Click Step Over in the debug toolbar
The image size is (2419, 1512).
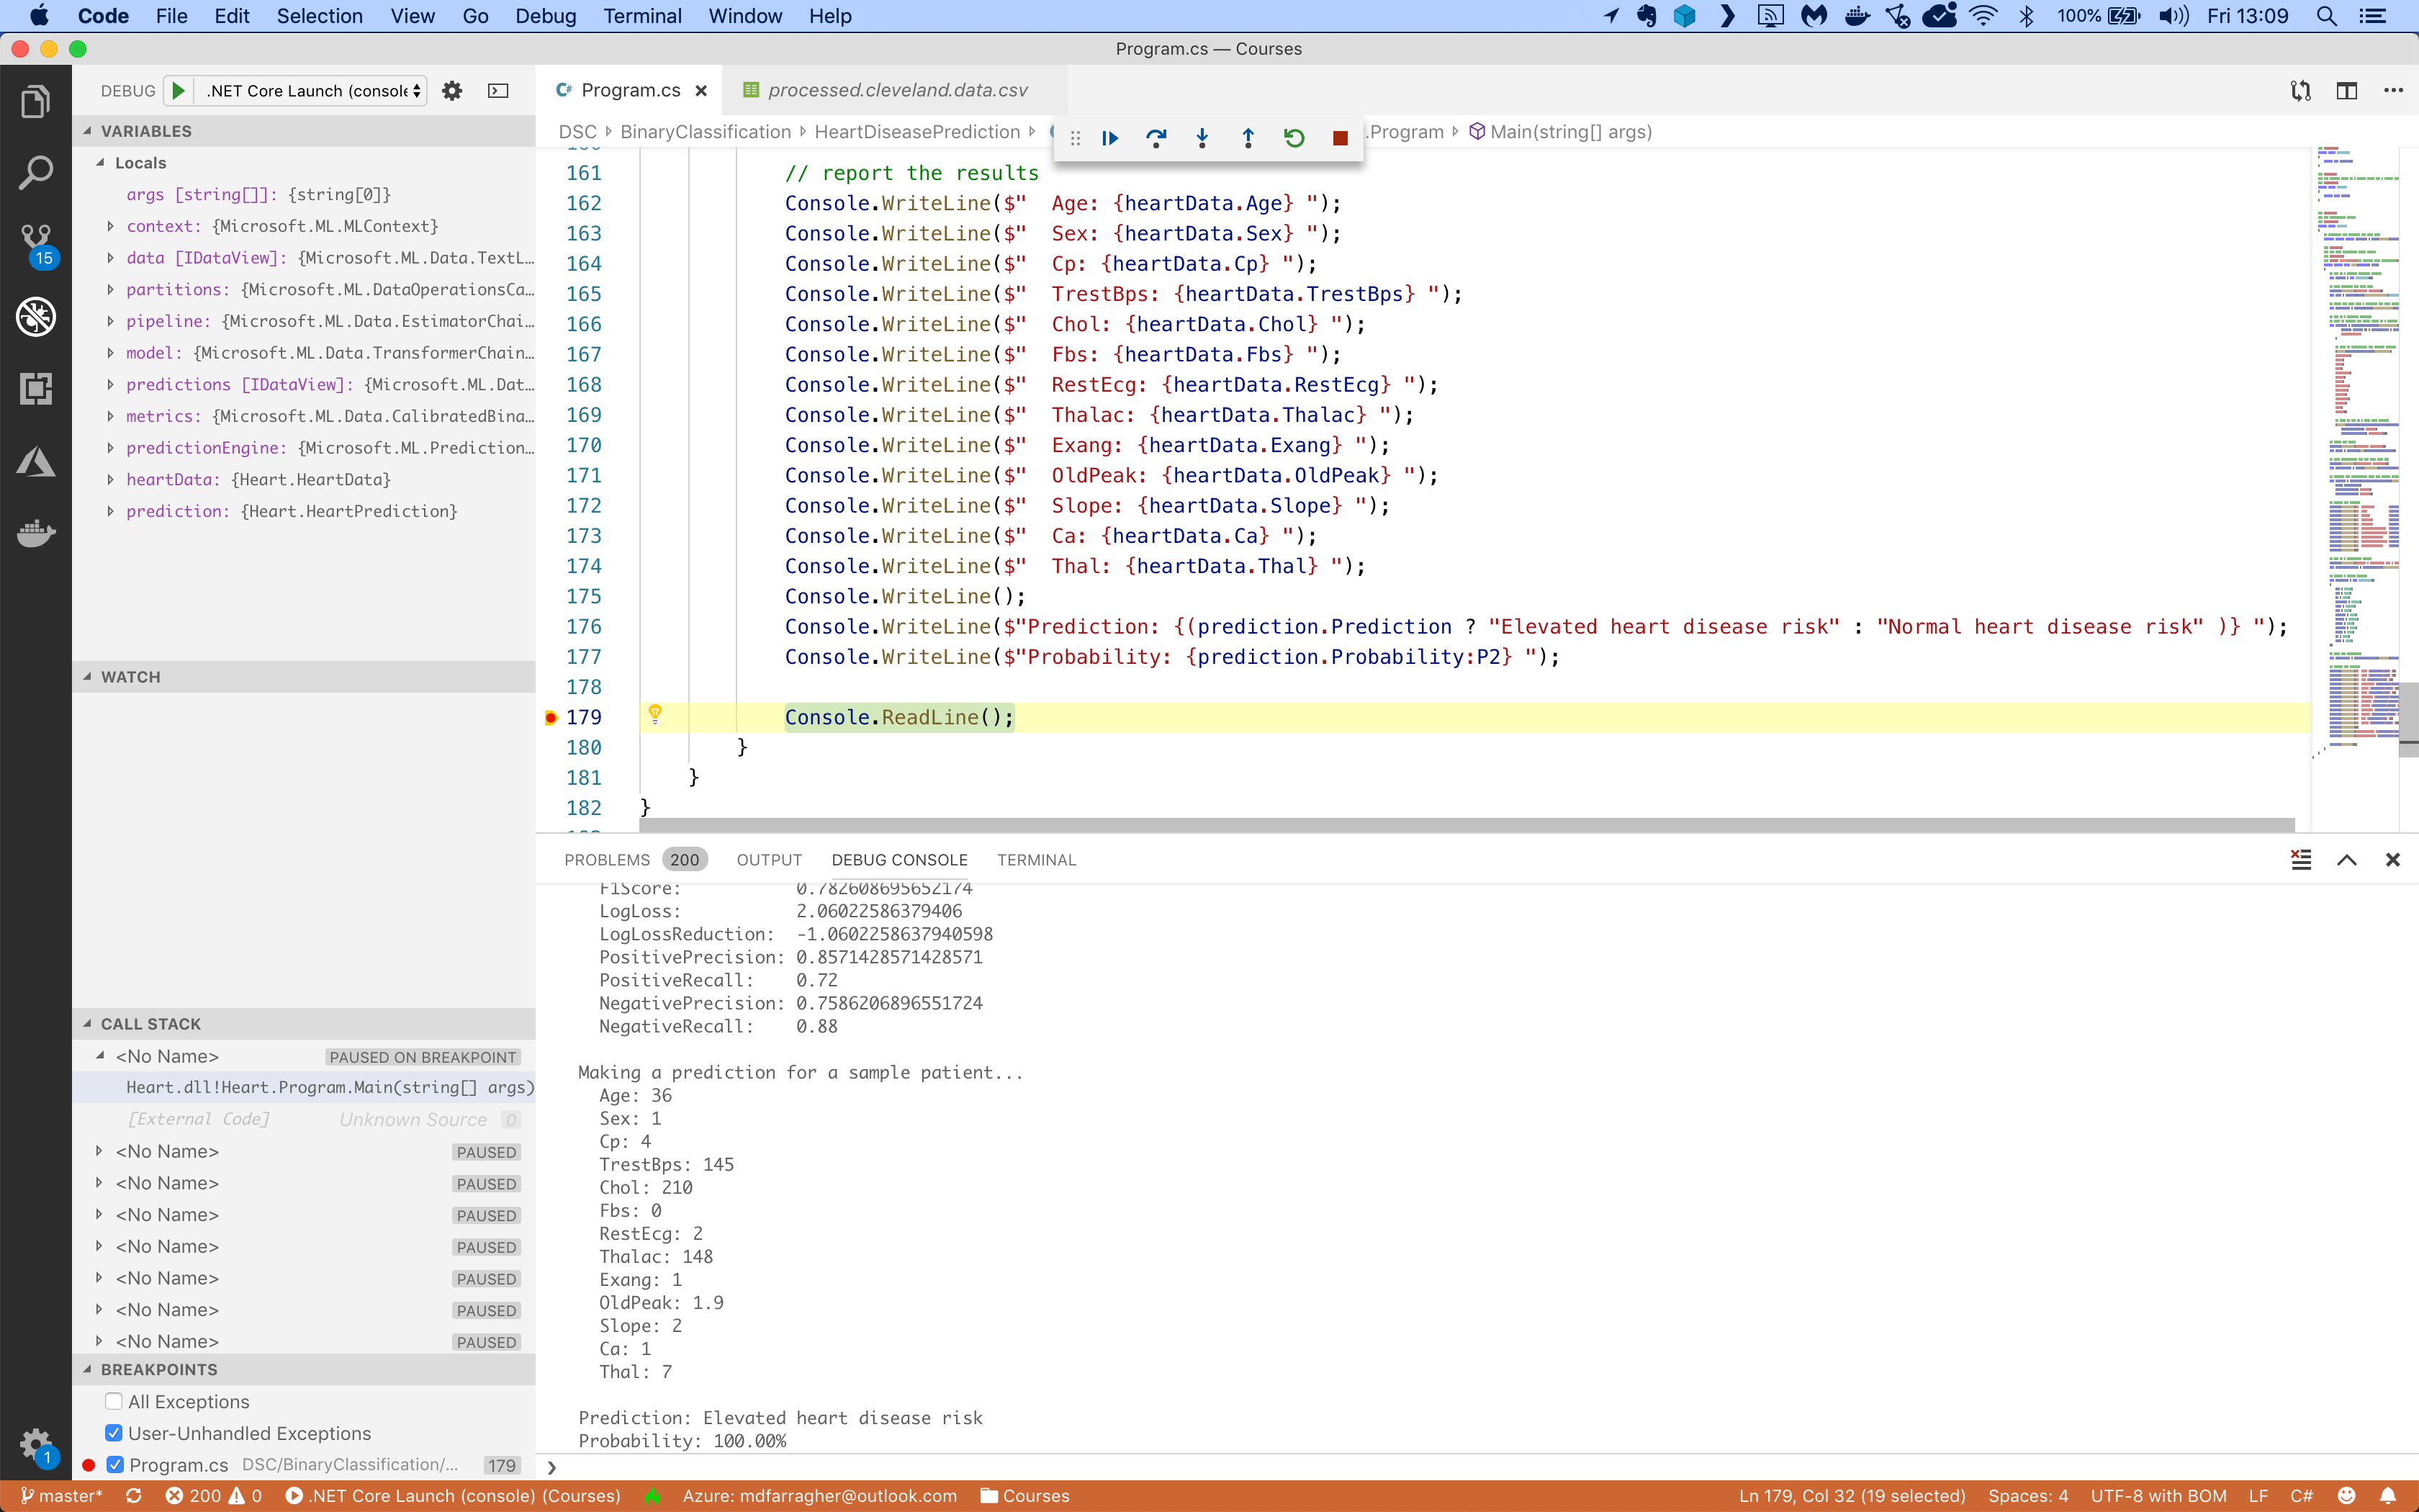(1156, 138)
